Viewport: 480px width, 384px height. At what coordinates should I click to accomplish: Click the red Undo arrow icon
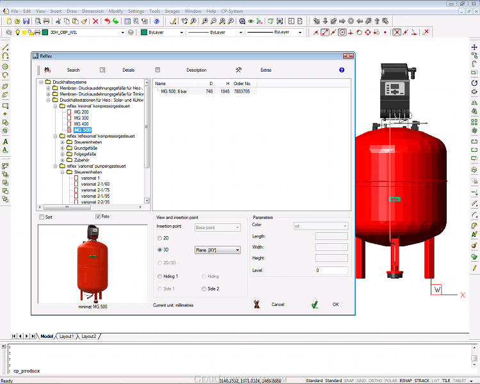(x=107, y=21)
